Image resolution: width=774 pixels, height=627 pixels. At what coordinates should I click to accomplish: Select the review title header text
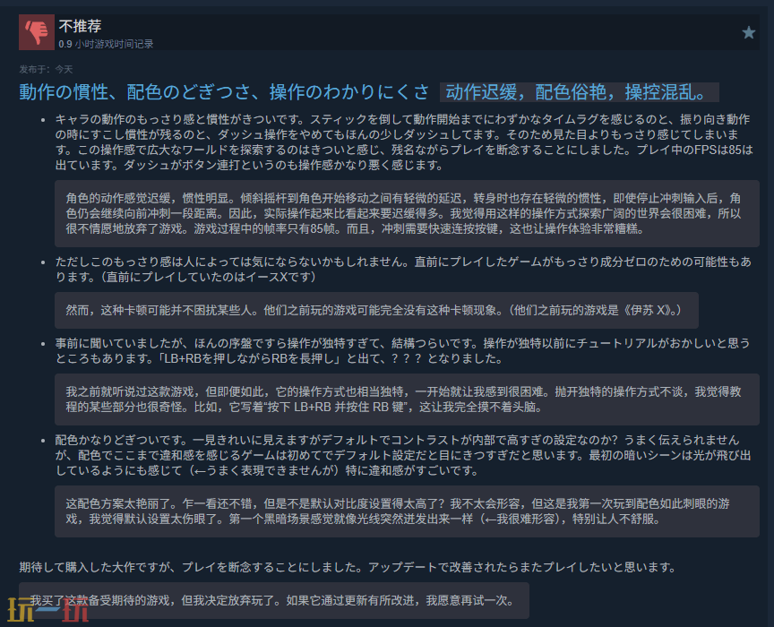pos(219,90)
